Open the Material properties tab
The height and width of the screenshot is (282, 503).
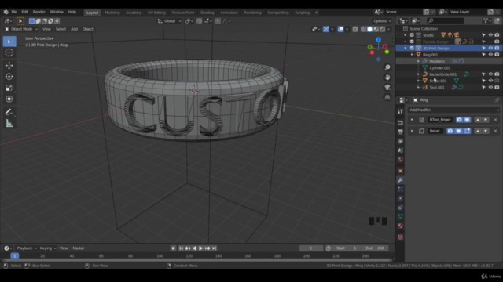point(400,226)
